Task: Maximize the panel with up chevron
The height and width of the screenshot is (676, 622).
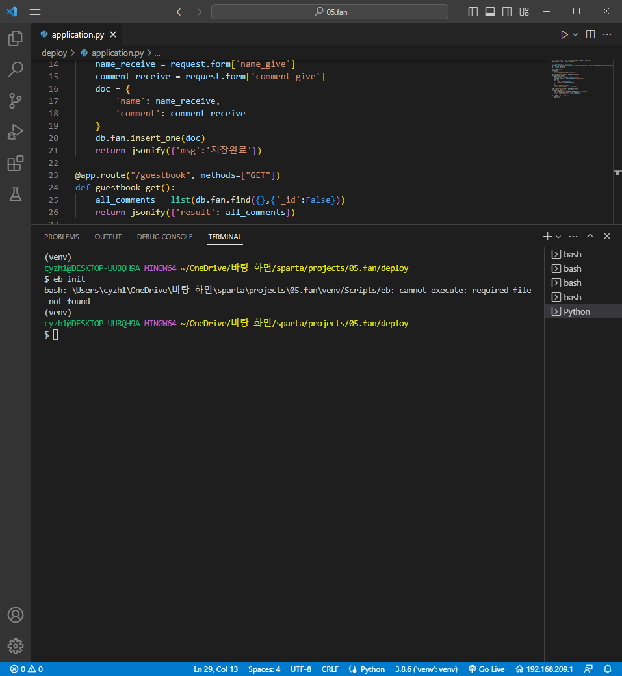Action: pos(590,236)
